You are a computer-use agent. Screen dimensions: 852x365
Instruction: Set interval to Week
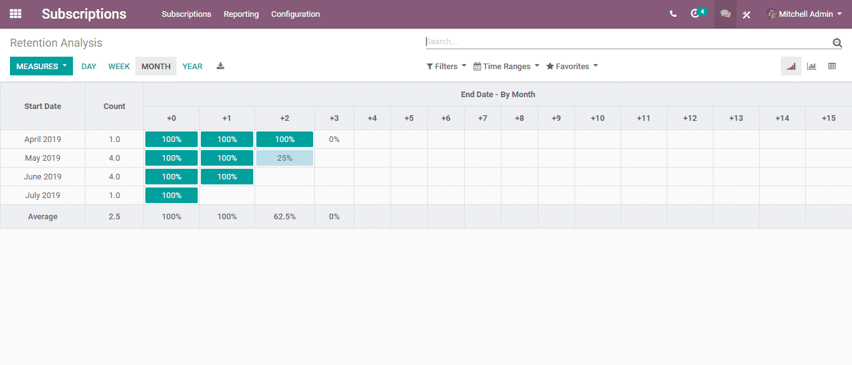tap(119, 66)
